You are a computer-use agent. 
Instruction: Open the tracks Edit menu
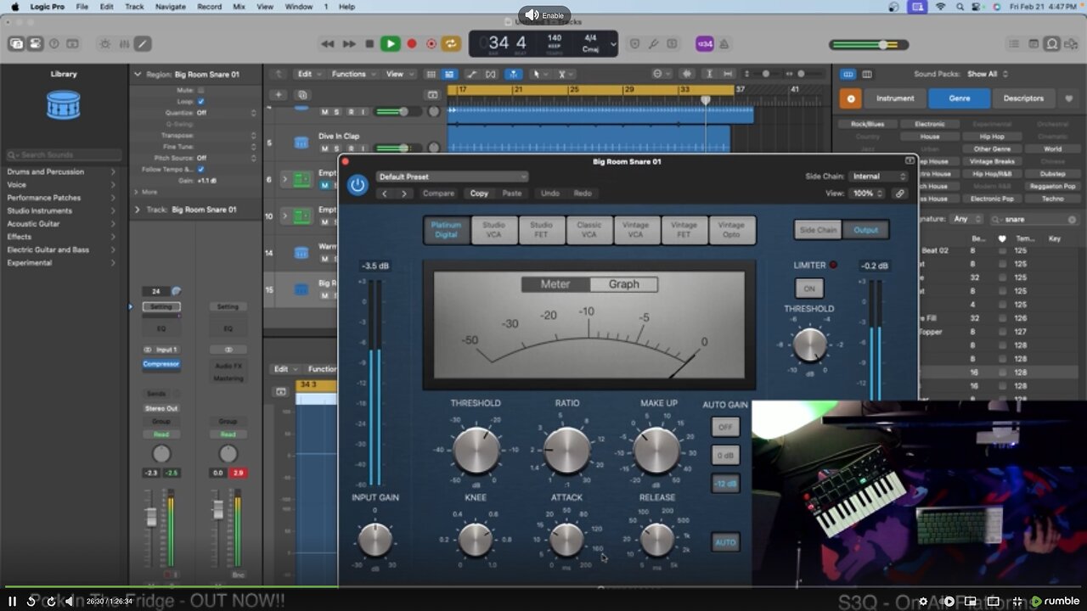tap(307, 74)
